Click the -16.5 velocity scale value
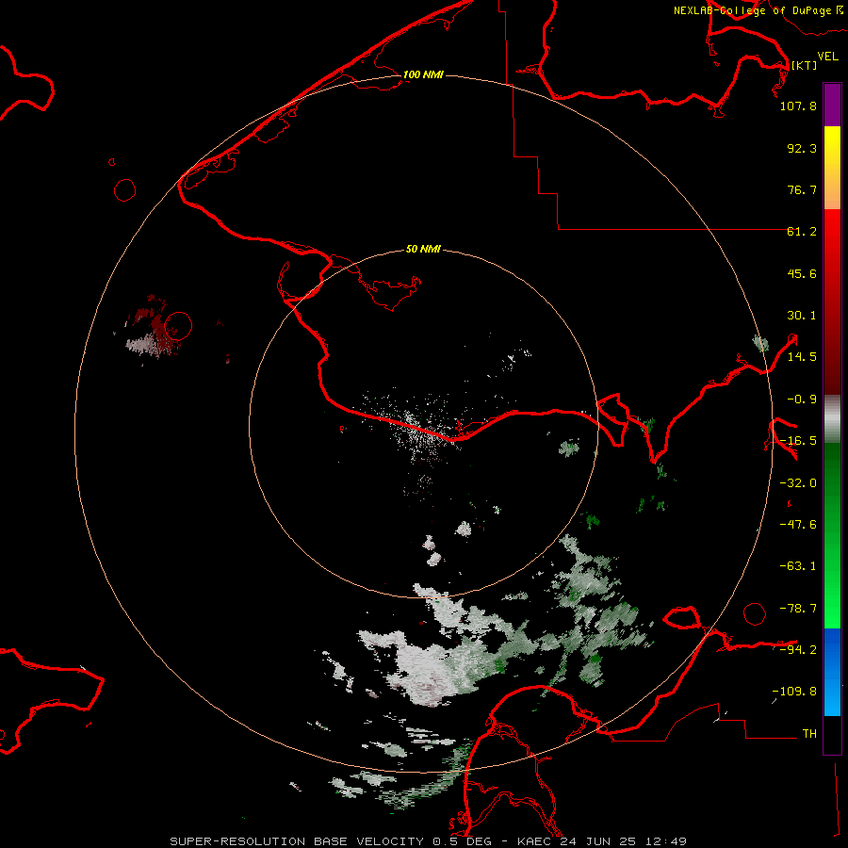The height and width of the screenshot is (848, 848). (798, 441)
